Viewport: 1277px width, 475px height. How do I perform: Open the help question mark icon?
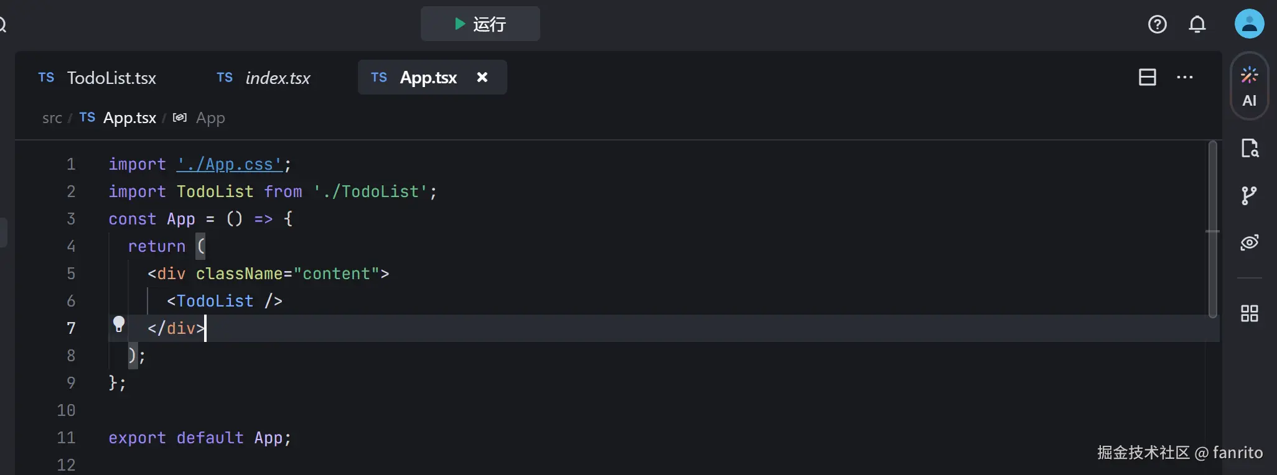click(x=1157, y=24)
